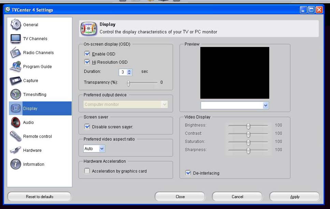Image resolution: width=330 pixels, height=209 pixels.
Task: Uncheck the Enable OSD checkbox
Action: pyautogui.click(x=87, y=54)
